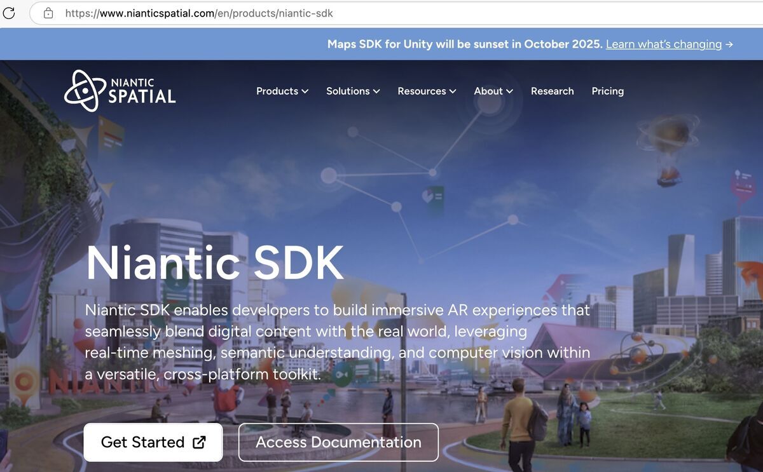
Task: Go home via the Niantic Spatial logo
Action: tap(120, 91)
